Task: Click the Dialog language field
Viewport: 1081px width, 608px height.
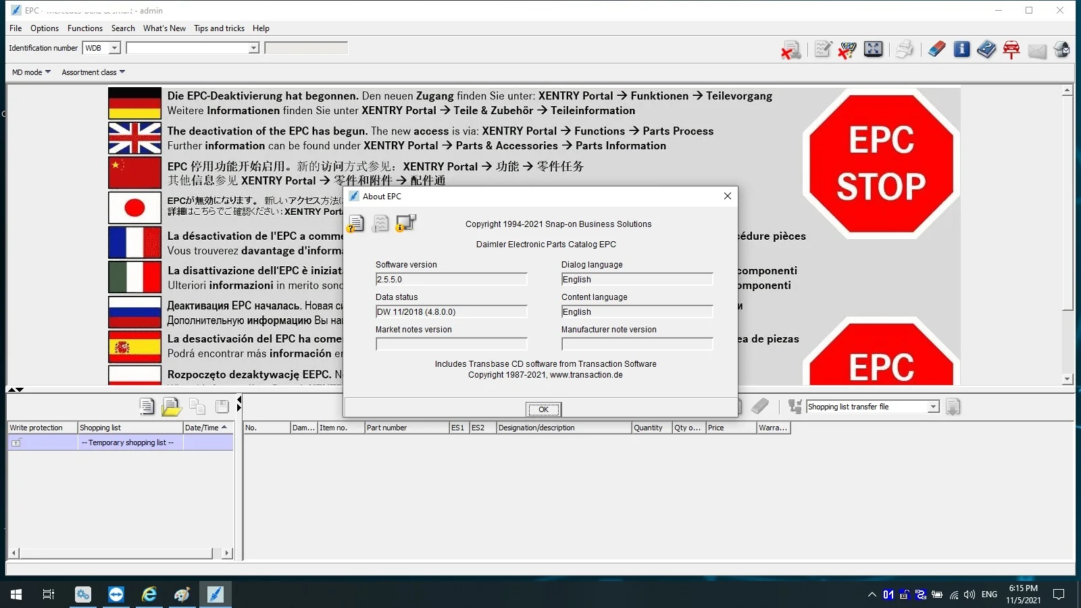Action: coord(637,279)
